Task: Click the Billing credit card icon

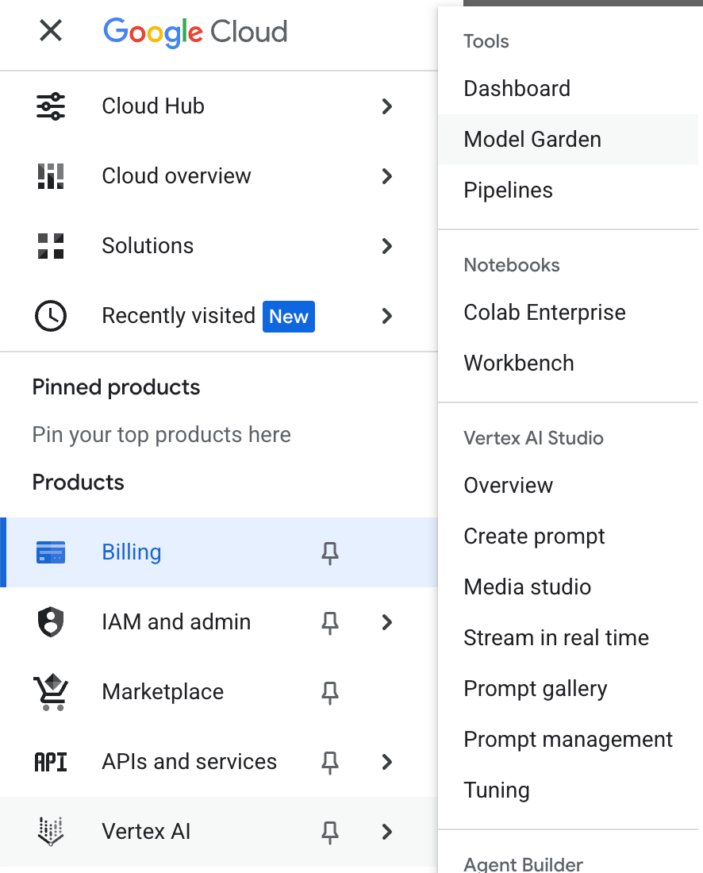Action: click(x=51, y=552)
